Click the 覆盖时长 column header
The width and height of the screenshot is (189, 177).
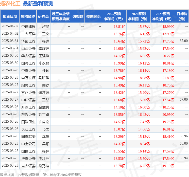93,16
